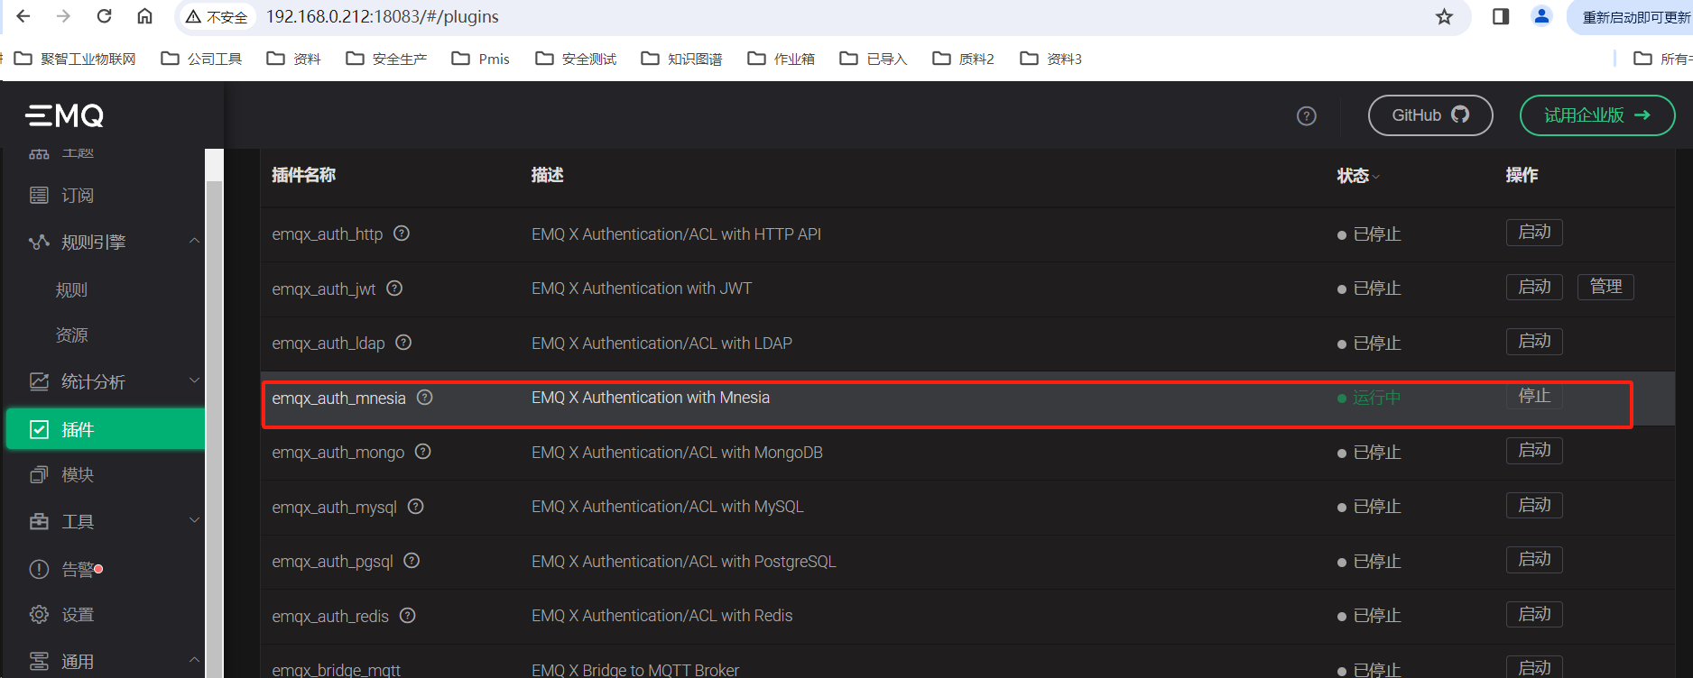The width and height of the screenshot is (1693, 678).
Task: Start the emqx_auth_ldap plugin
Action: click(x=1534, y=342)
